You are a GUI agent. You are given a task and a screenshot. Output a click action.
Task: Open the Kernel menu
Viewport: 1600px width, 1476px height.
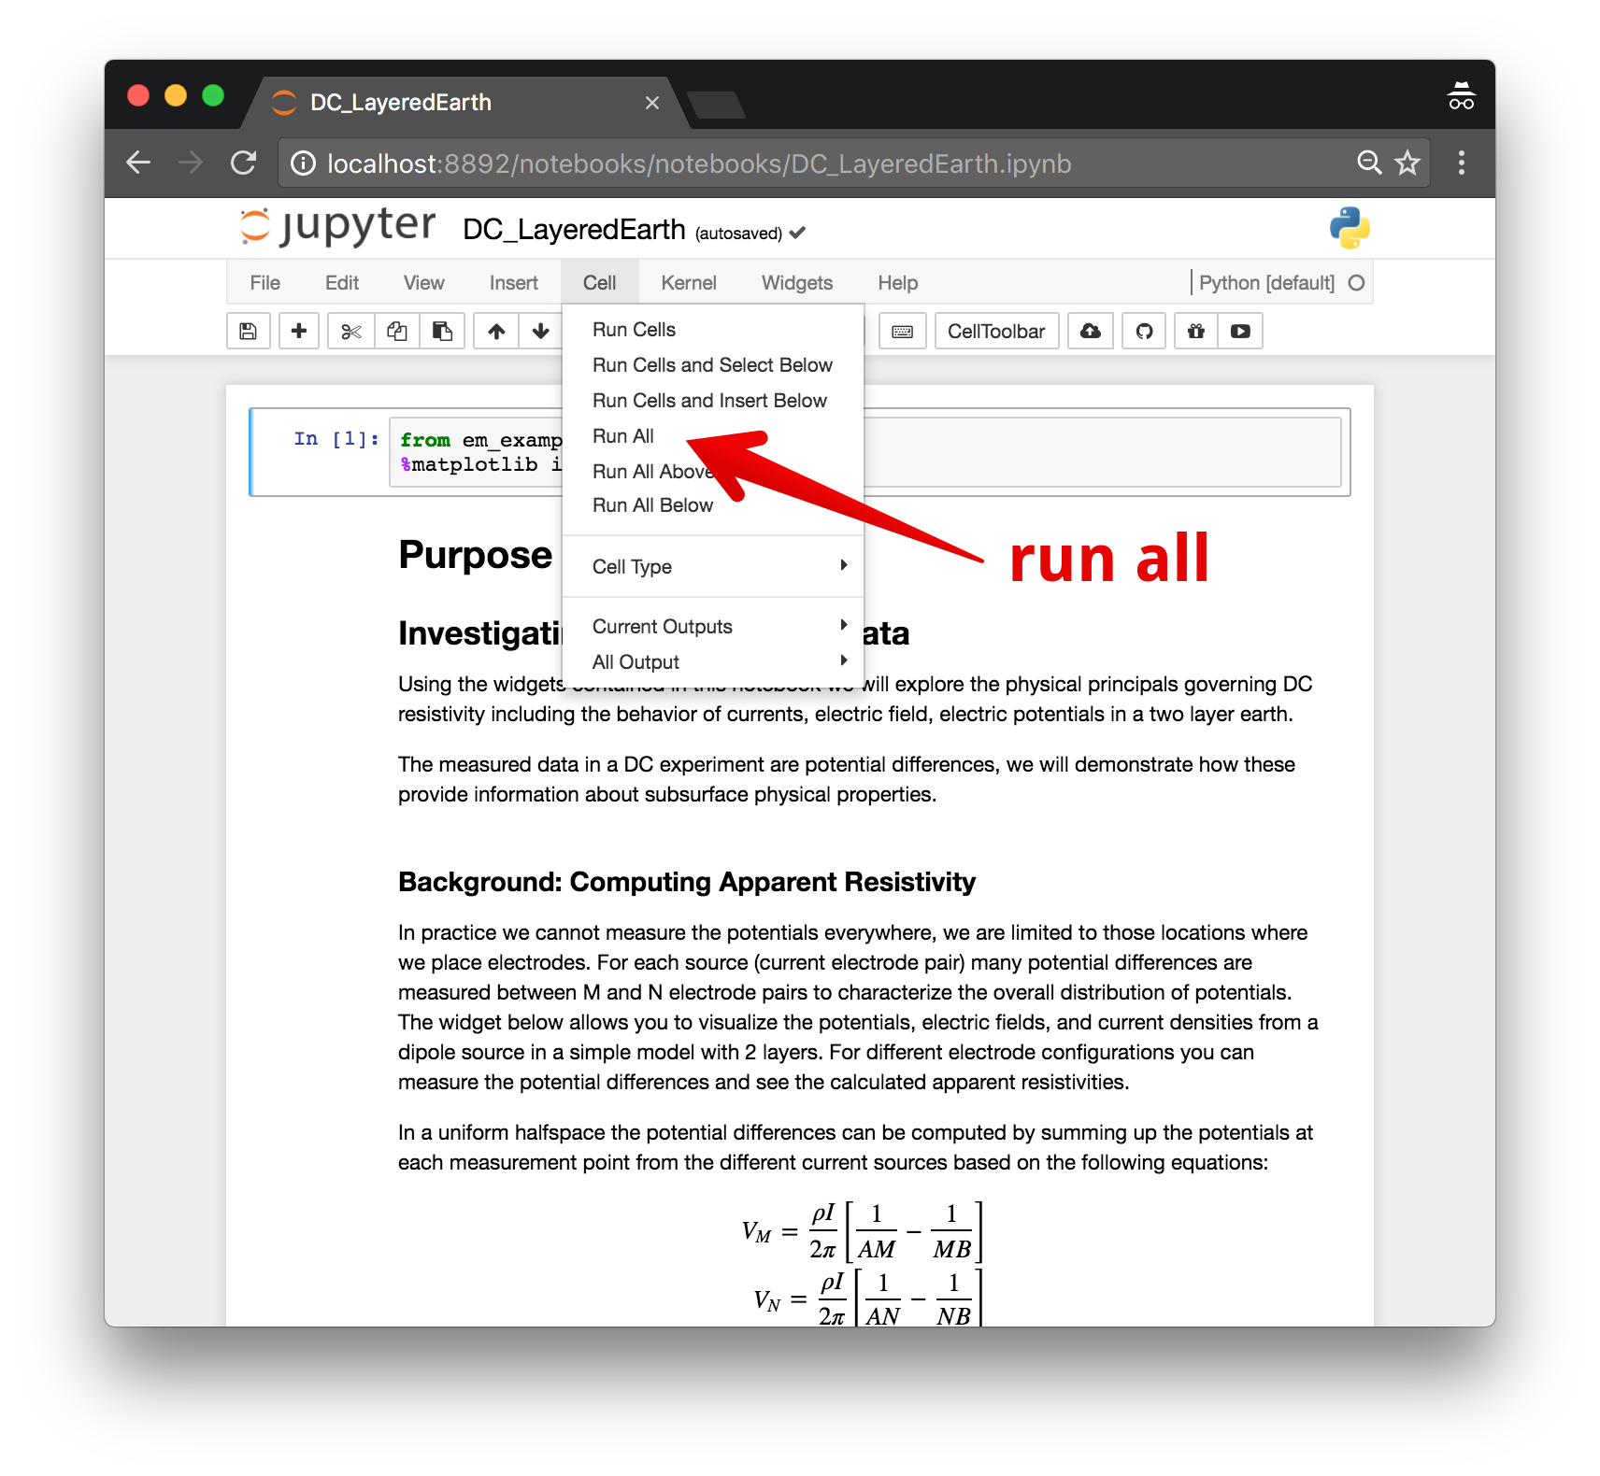tap(689, 283)
